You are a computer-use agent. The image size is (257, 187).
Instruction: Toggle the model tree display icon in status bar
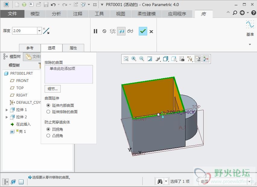6,182
